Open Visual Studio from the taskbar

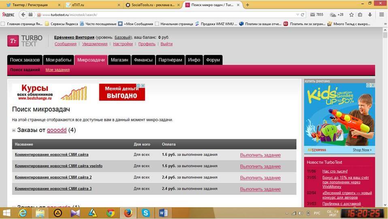coord(75,213)
